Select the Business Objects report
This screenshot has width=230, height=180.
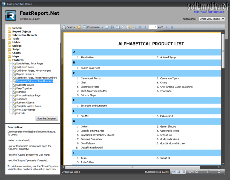25,103
